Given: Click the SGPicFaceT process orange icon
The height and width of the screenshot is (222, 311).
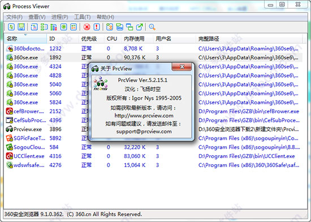Looking at the screenshot, I should point(10,138).
